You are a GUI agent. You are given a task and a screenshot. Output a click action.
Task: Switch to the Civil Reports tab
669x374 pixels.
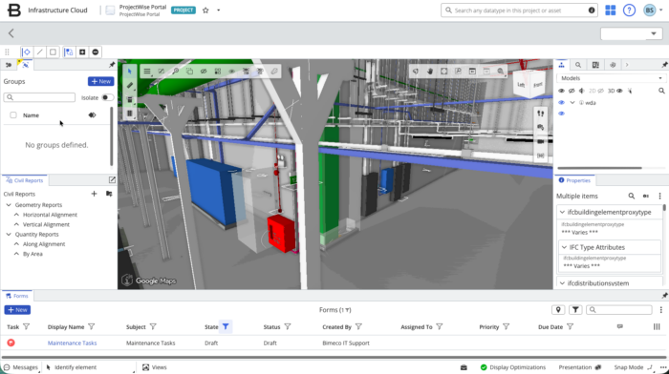coord(24,180)
